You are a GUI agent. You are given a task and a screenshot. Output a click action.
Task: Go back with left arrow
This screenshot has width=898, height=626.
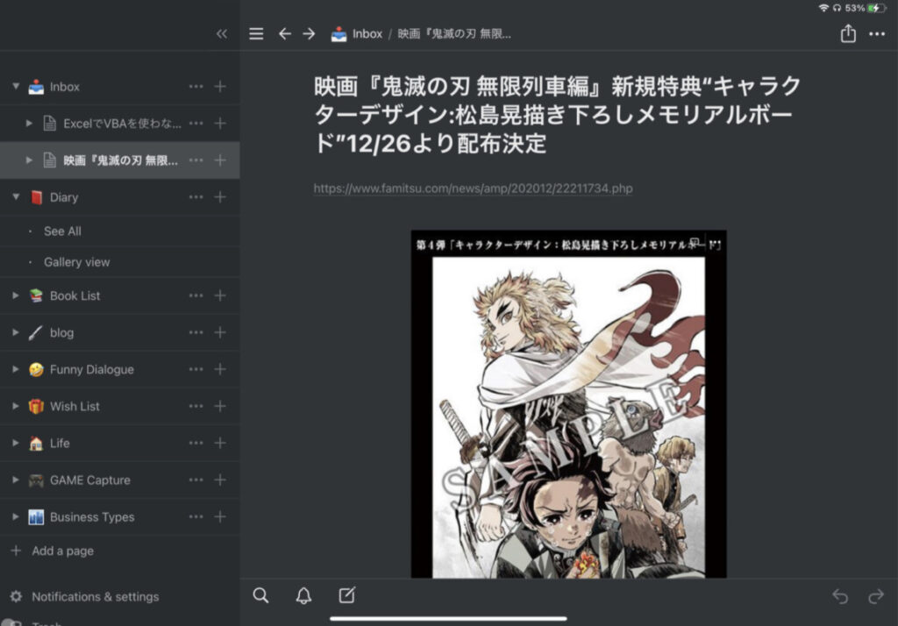click(285, 34)
